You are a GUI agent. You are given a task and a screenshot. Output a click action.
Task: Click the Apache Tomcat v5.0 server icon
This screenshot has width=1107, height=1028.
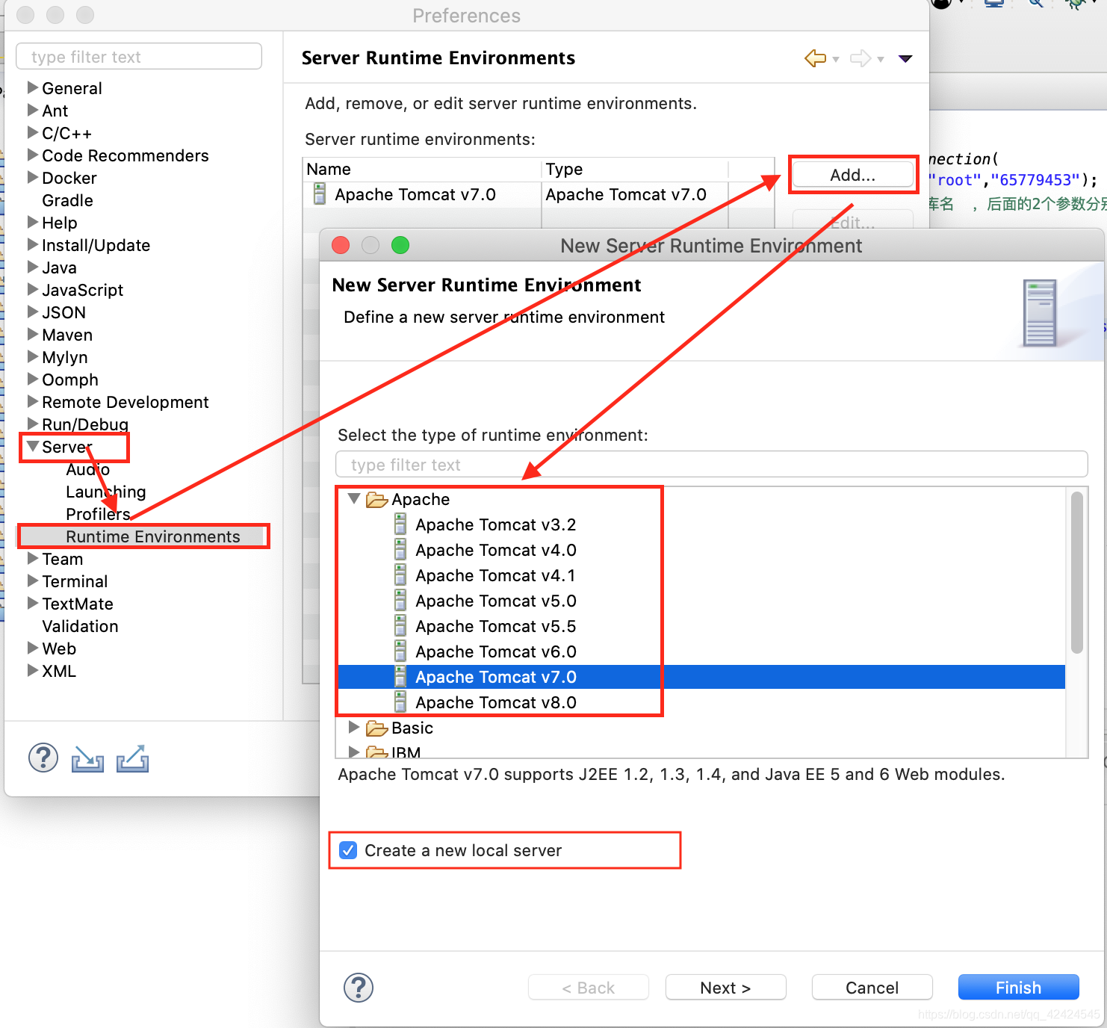pos(400,601)
